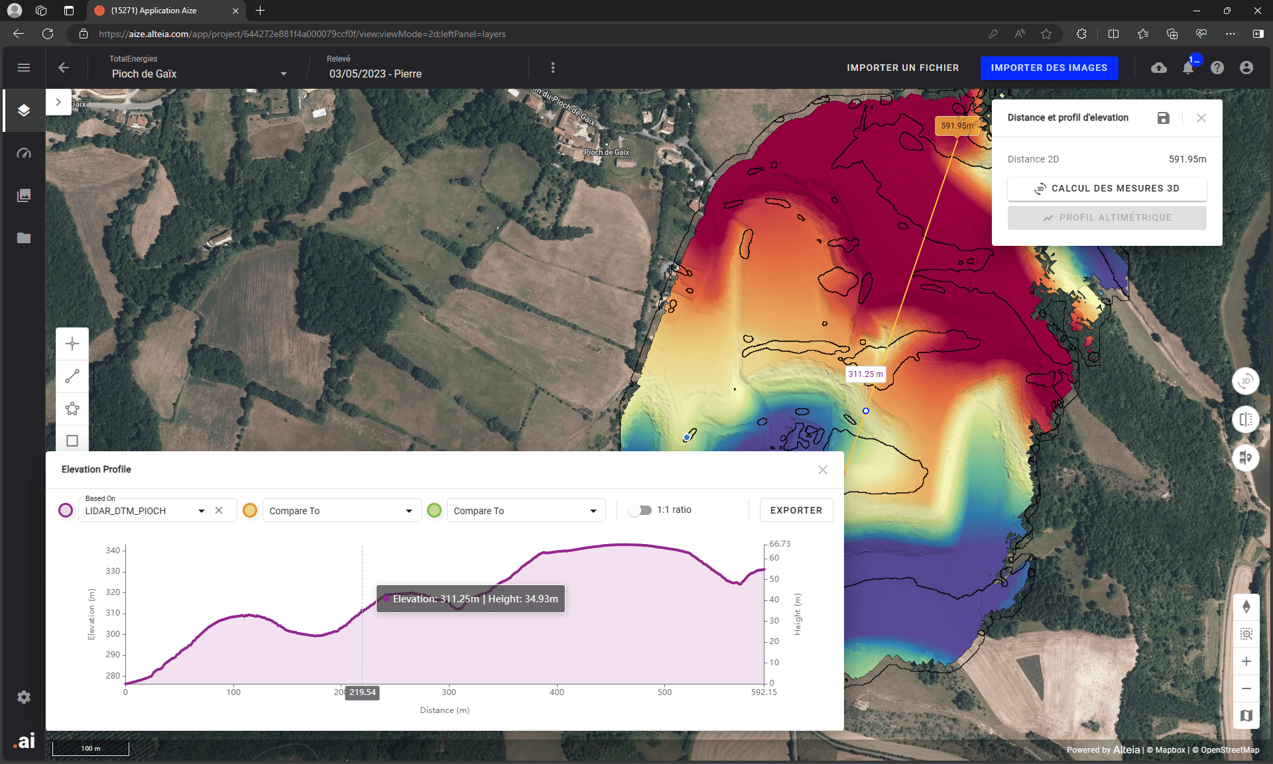Open split-screen compare view icon
The width and height of the screenshot is (1273, 764).
tap(1245, 419)
